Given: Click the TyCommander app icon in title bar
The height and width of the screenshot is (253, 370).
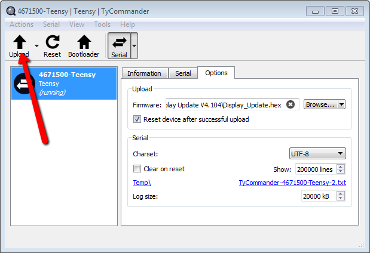Looking at the screenshot, I should [x=11, y=11].
